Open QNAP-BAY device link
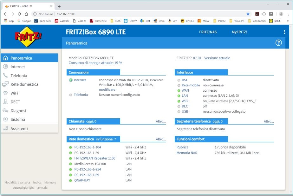 (x=82, y=180)
